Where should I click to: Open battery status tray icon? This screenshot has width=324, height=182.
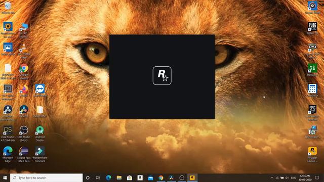(282, 177)
